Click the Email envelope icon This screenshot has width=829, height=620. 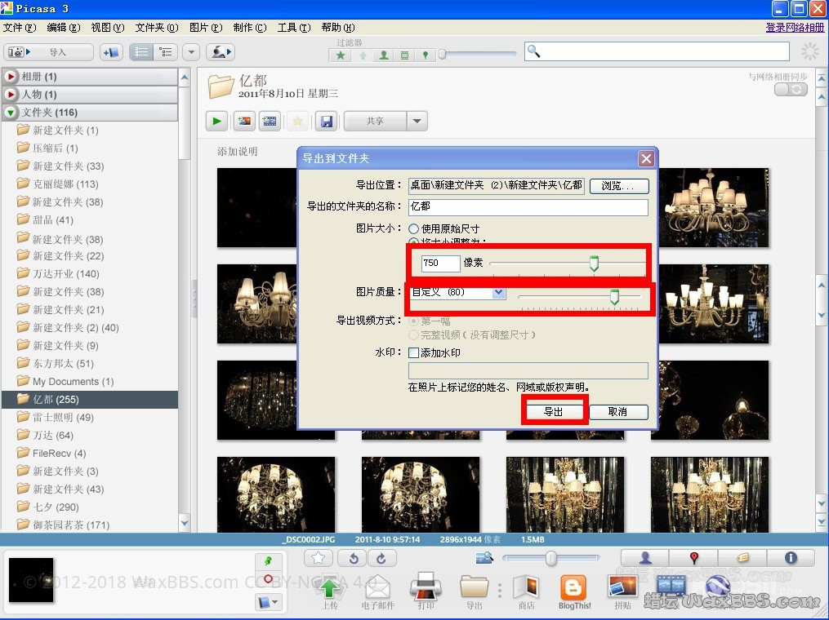click(x=377, y=587)
